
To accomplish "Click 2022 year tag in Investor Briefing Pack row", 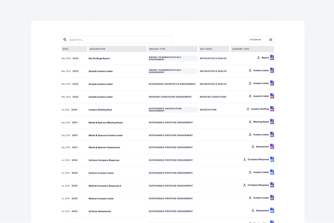I will point(74,110).
